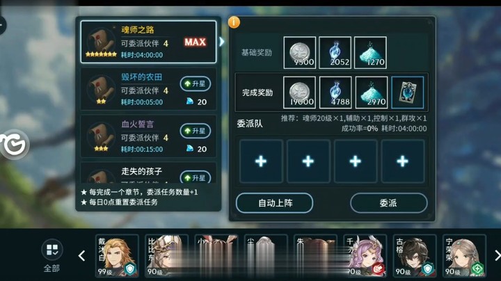The image size is (501, 281).
Task: Select 戴沐白 level 99 partner portrait
Action: pos(117,256)
